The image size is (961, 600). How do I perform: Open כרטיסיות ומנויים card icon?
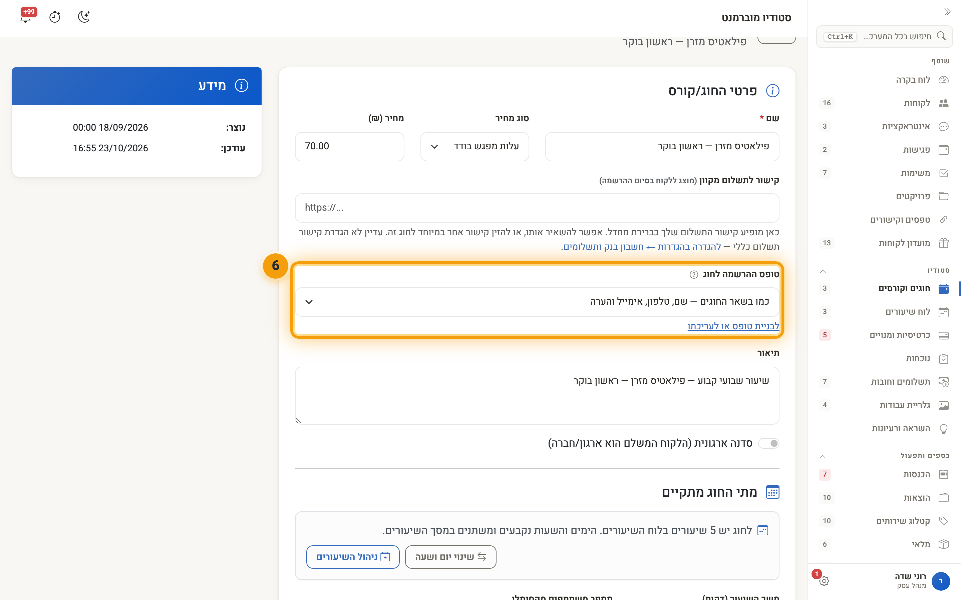tap(944, 335)
